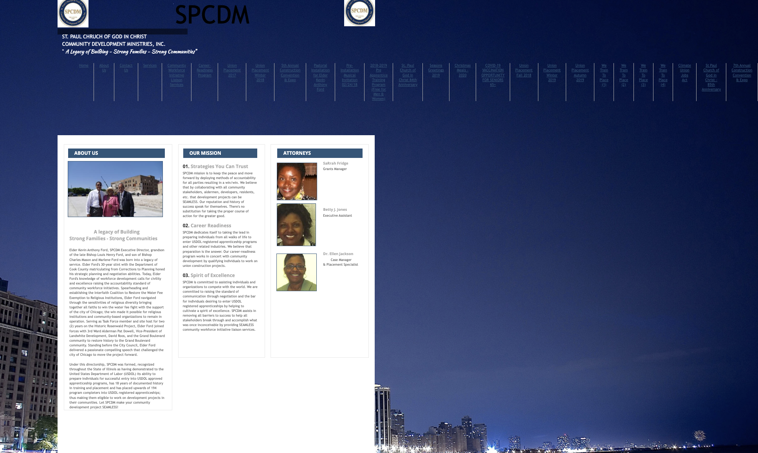Click the ABOUT US section header
Viewport: 758px width, 453px height.
(116, 153)
